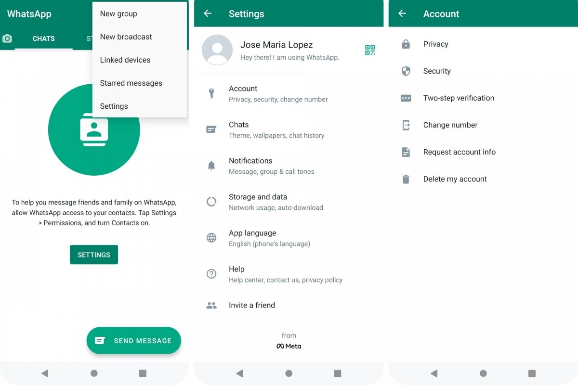Viewport: 578px width, 385px height.
Task: Open Storage and data settings
Action: point(289,202)
